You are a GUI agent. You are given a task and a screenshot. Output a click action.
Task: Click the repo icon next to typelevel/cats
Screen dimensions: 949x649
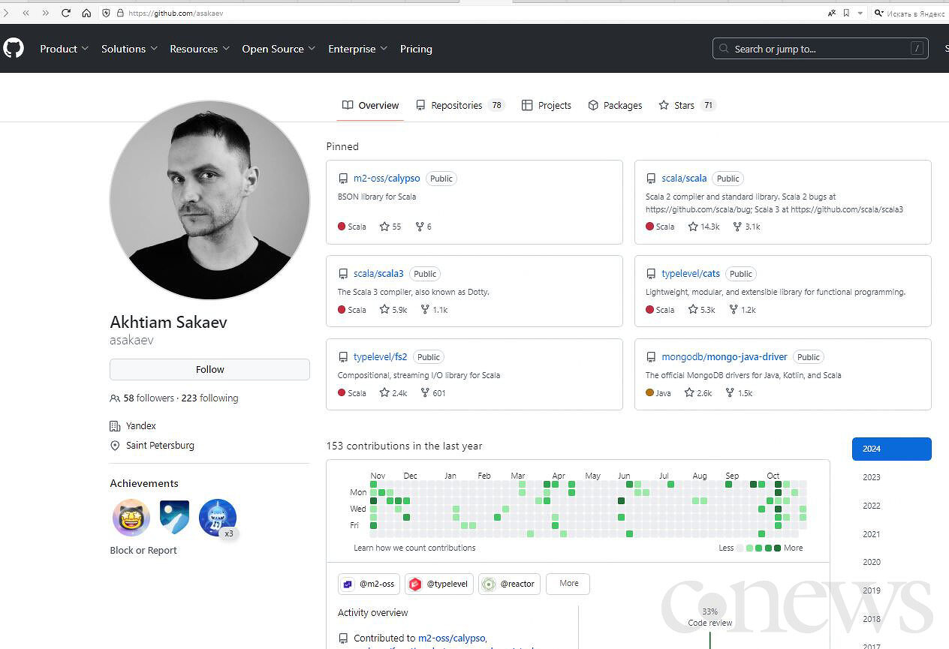pos(651,274)
